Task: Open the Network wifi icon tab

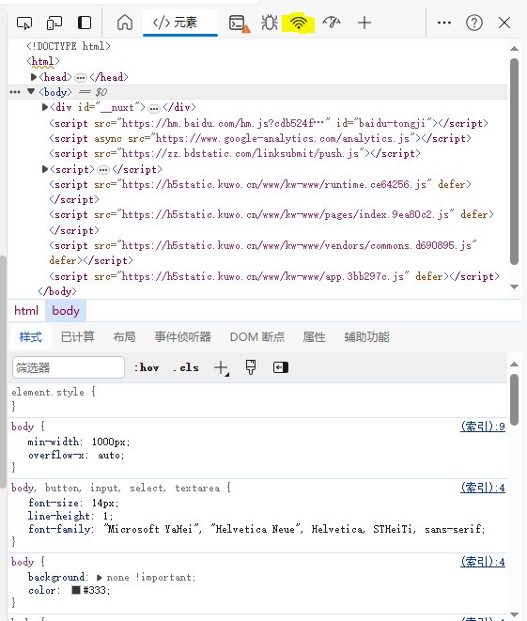Action: coord(299,23)
